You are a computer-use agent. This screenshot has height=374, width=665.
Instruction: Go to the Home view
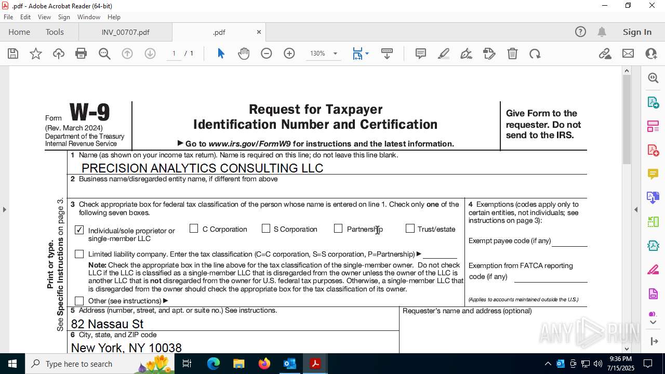point(19,32)
